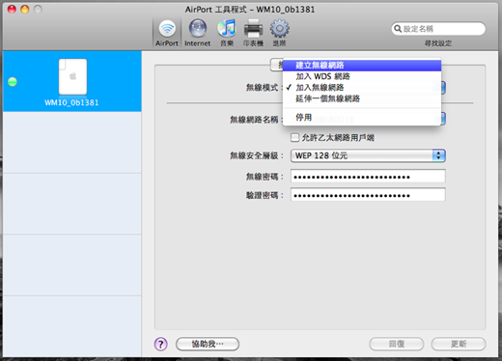The image size is (502, 361).
Task: Select the WM10_0b1381 base station
Action: pyautogui.click(x=72, y=81)
